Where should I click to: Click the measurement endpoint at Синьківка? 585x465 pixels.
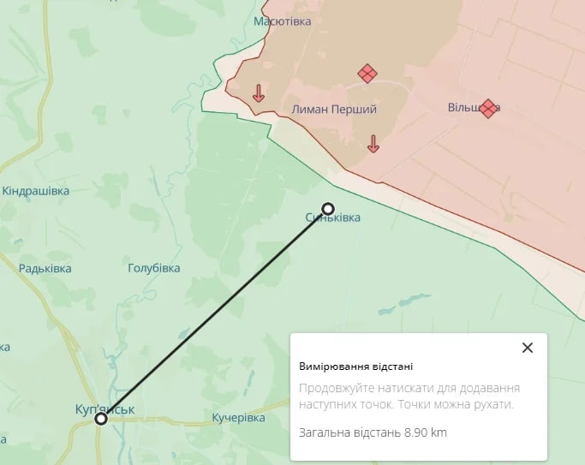(x=328, y=209)
